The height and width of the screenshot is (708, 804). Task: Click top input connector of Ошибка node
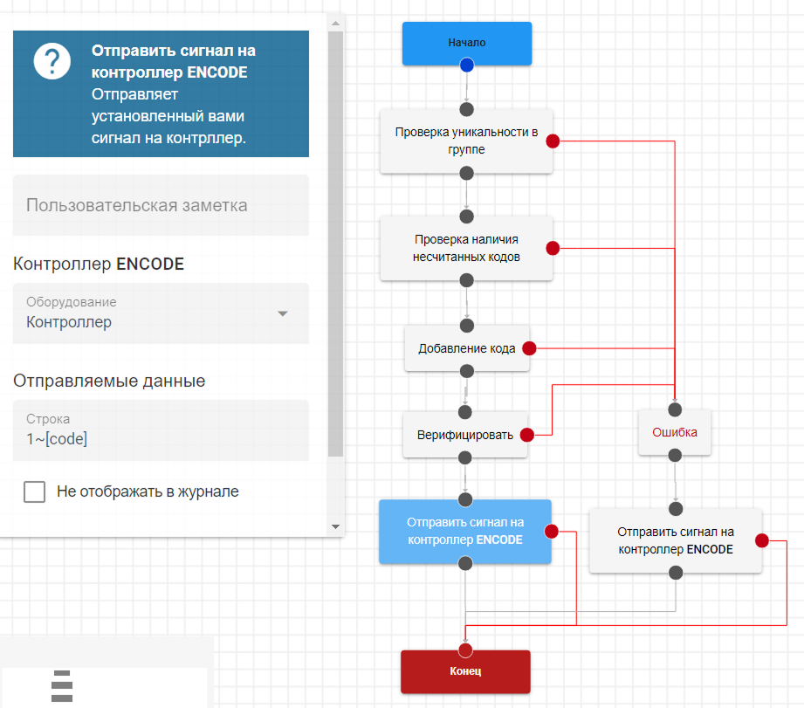pyautogui.click(x=674, y=409)
